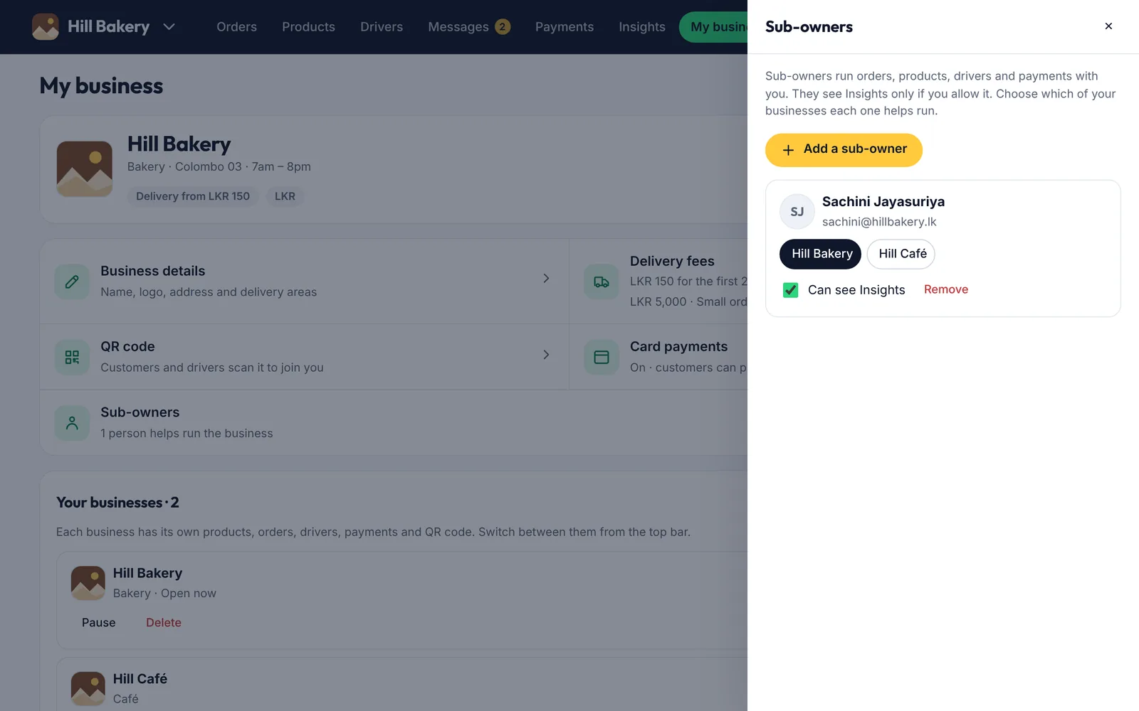Open the Payments tab

click(x=565, y=27)
